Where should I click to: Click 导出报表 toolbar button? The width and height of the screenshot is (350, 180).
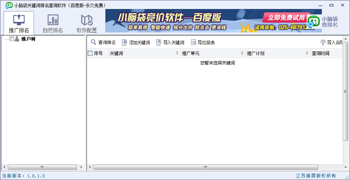pos(203,42)
